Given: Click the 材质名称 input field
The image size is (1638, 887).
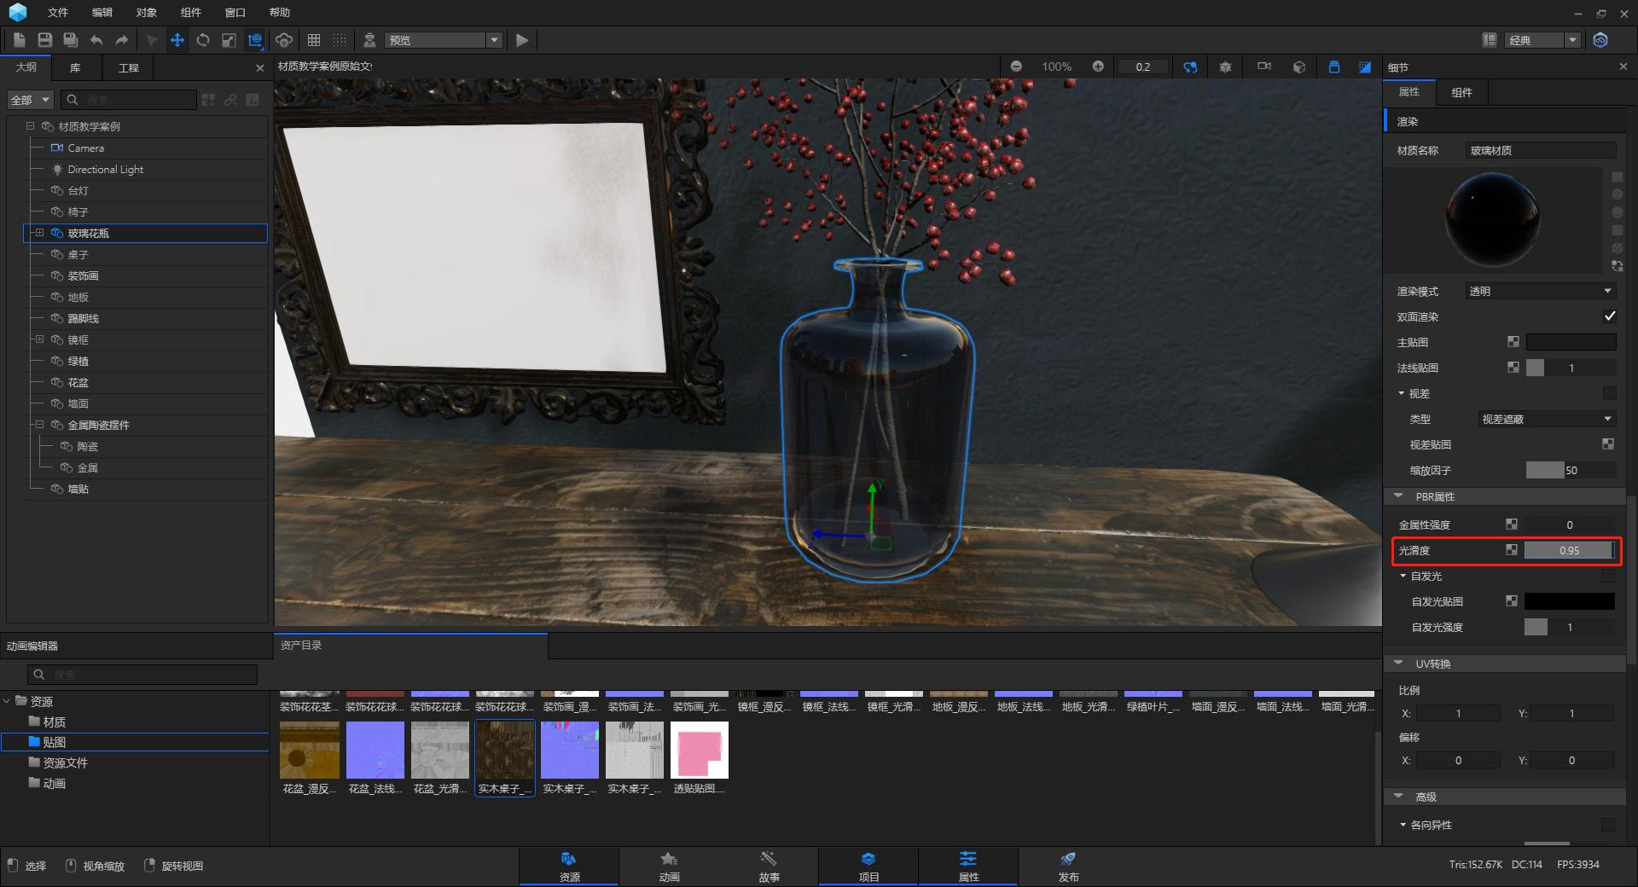Looking at the screenshot, I should click(1541, 150).
